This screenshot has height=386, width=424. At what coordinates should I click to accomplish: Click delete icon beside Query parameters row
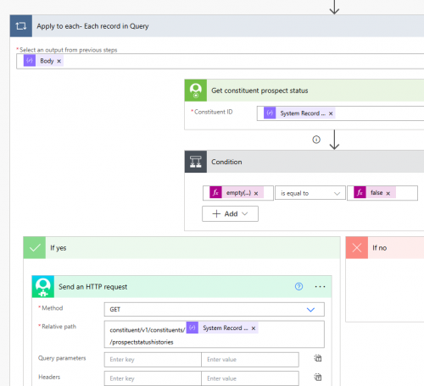[x=318, y=358]
